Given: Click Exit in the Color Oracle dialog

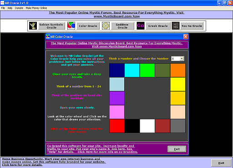Looking at the screenshot, I should pos(177,149).
